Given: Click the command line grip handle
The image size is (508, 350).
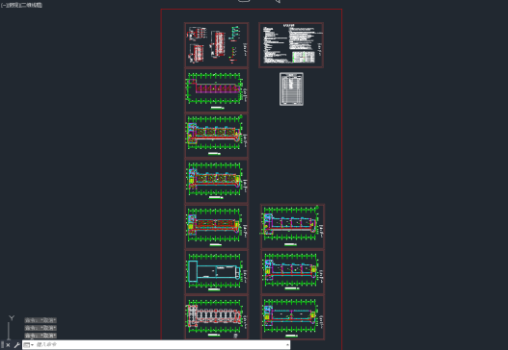Looking at the screenshot, I should (x=2, y=345).
